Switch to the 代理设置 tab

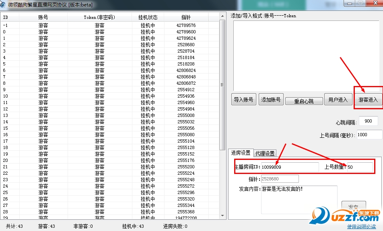pos(265,153)
